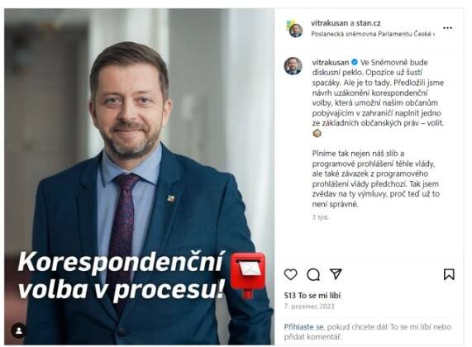
Task: Click the main post photo
Action: click(139, 176)
